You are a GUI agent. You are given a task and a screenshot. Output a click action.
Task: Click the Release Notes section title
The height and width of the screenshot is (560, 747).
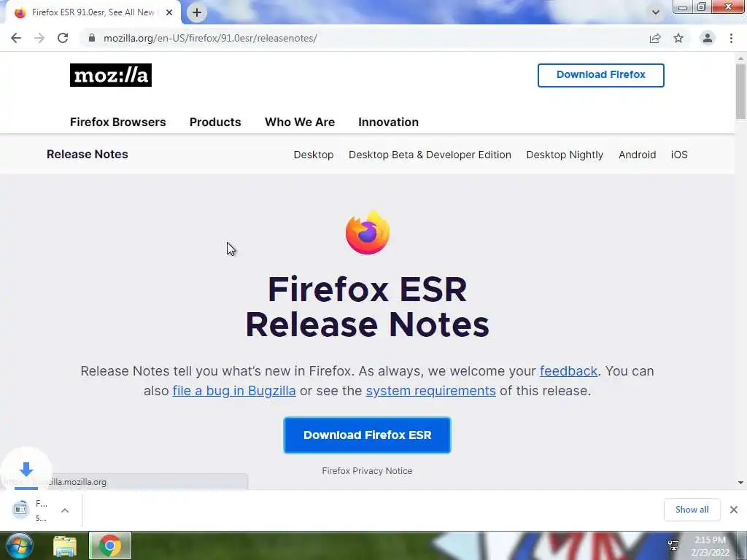[x=88, y=155]
